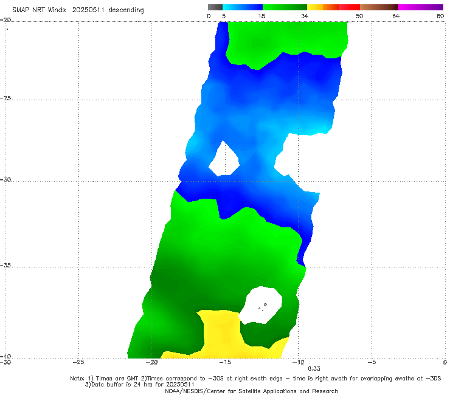This screenshot has width=450, height=395.
Task: Click the brown 50-64 colorbar segment
Action: coord(379,7)
